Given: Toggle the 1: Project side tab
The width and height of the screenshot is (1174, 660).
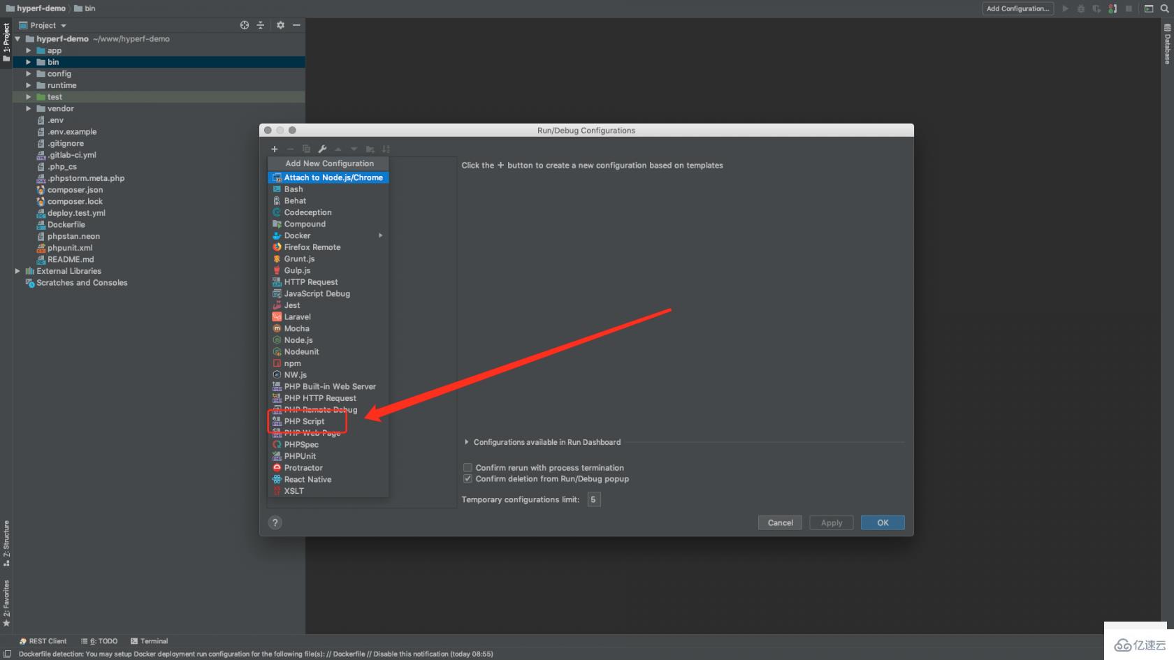Looking at the screenshot, I should tap(6, 42).
